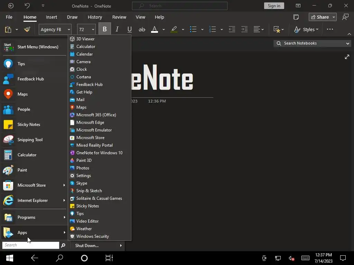The width and height of the screenshot is (354, 265).
Task: Select the Format Painter brush
Action: pyautogui.click(x=27, y=29)
